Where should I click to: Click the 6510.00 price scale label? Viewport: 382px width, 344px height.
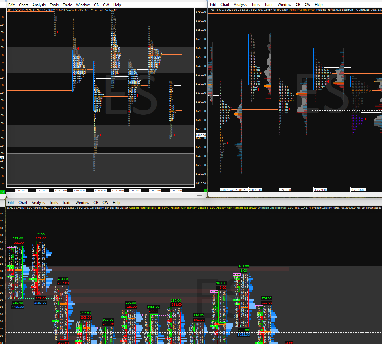(201, 183)
